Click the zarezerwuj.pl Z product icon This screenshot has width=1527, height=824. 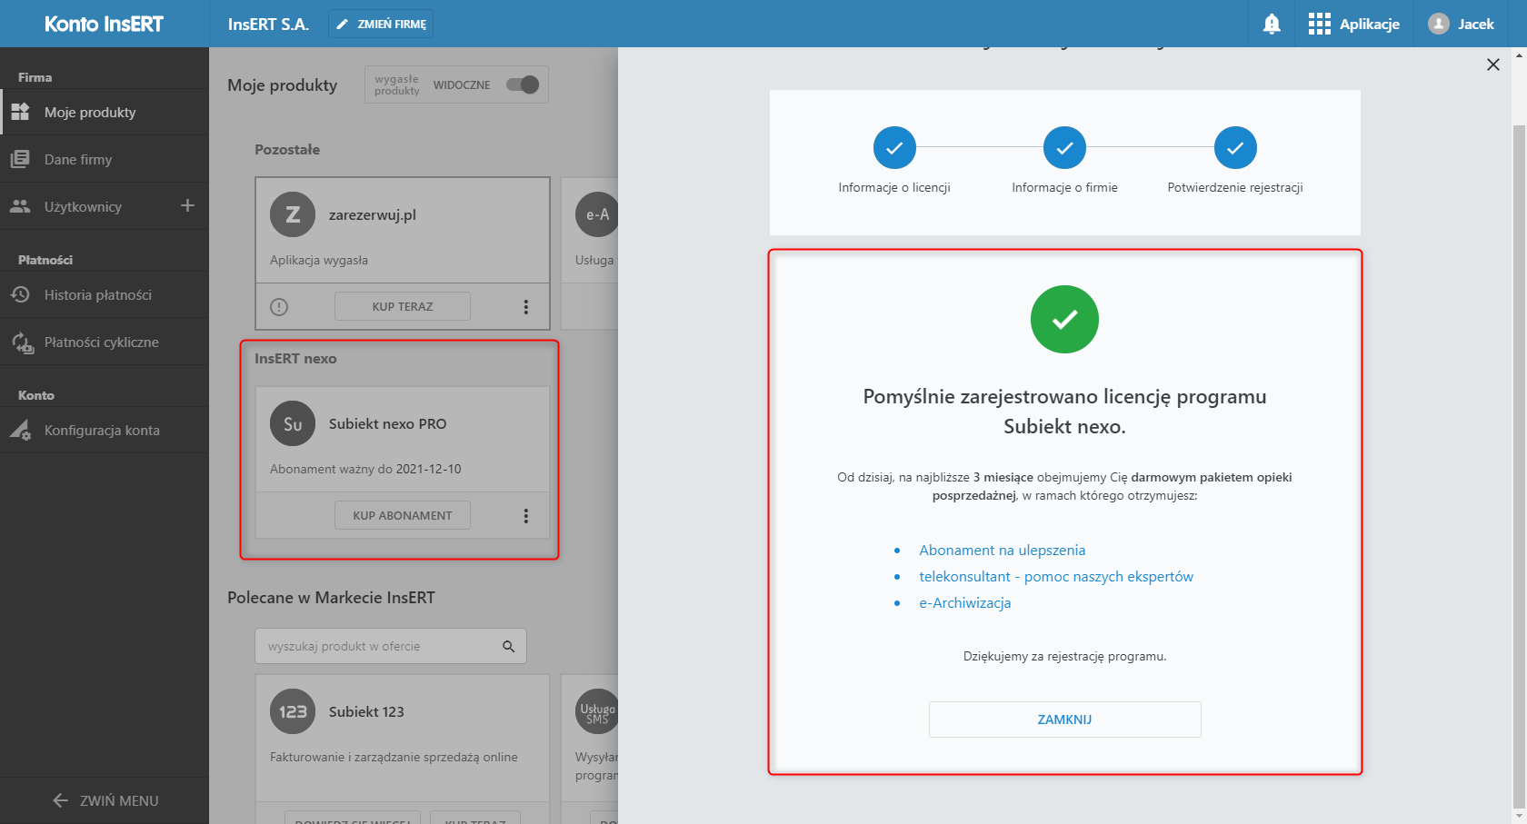(293, 215)
